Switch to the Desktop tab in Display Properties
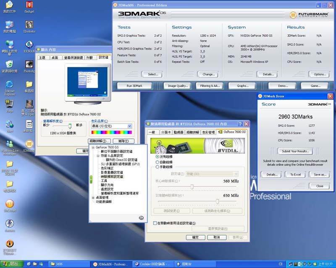The image size is (336, 268). pos(55,58)
